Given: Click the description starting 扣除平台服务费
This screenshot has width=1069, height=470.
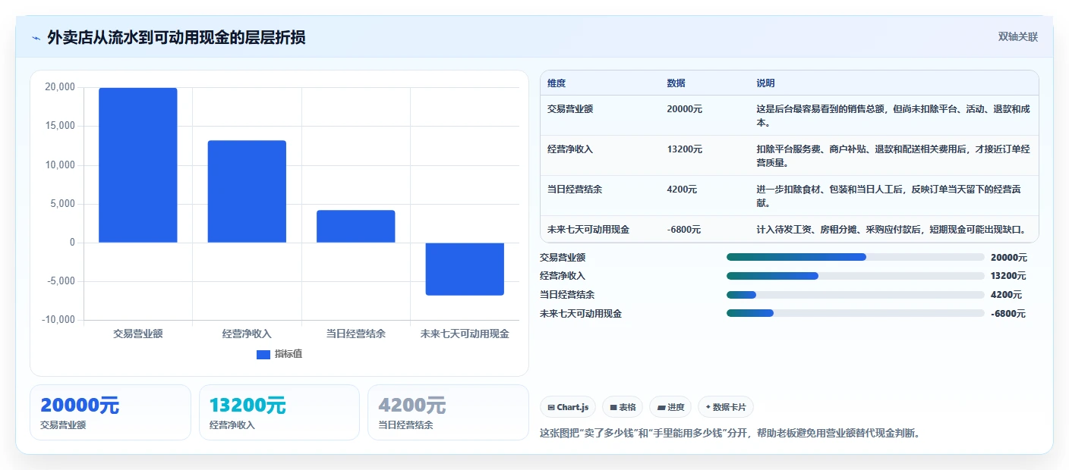Looking at the screenshot, I should pyautogui.click(x=893, y=155).
